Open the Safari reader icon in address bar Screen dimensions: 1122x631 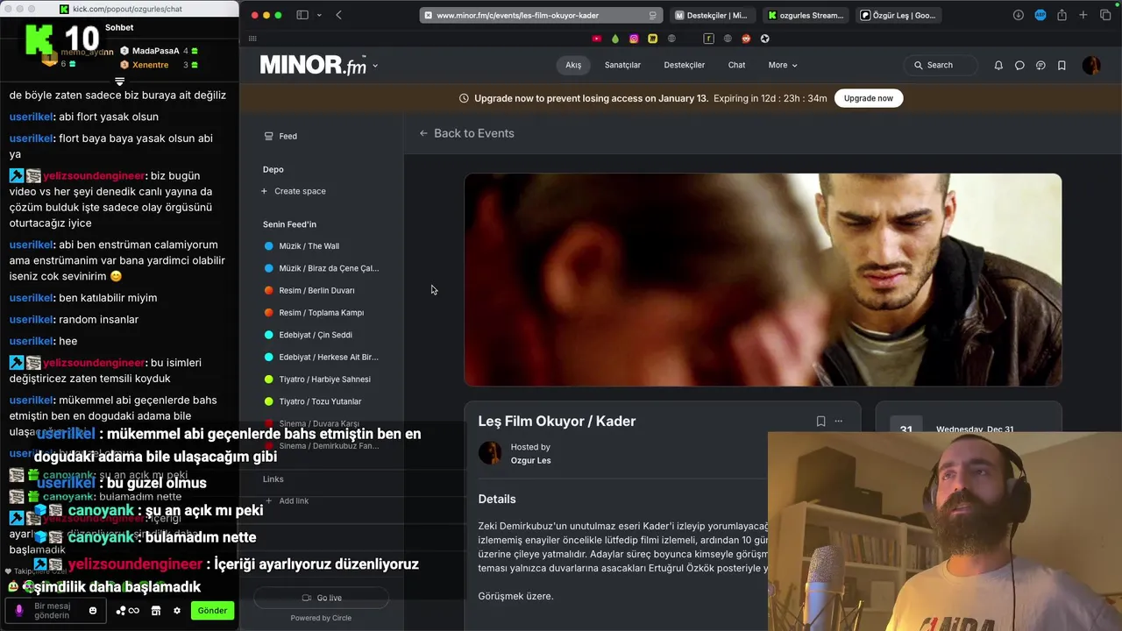(652, 15)
